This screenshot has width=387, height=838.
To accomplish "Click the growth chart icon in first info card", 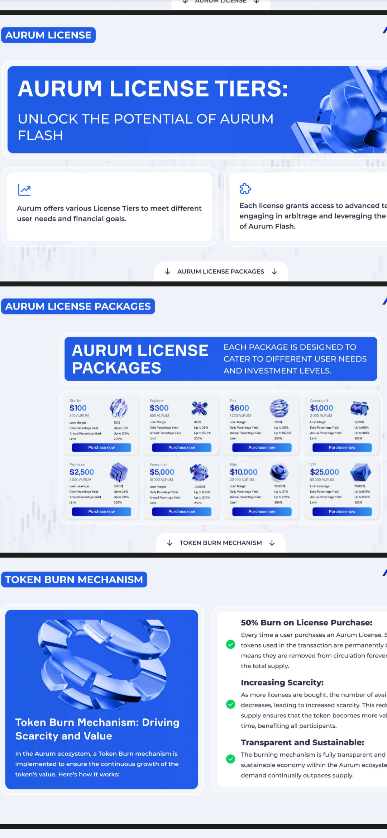I will (x=24, y=190).
